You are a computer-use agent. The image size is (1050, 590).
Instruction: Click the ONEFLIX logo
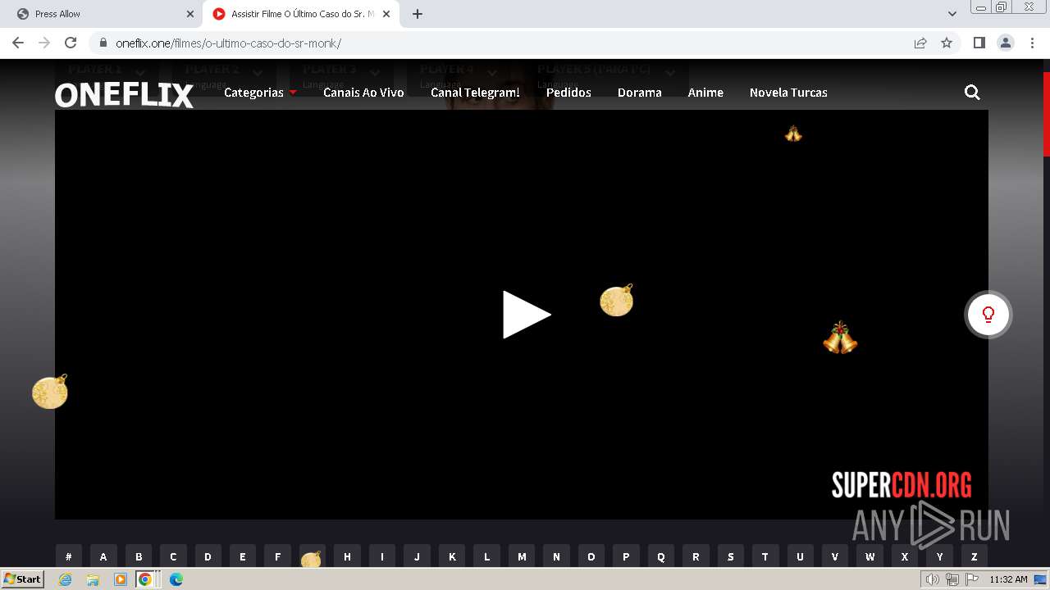[x=124, y=96]
